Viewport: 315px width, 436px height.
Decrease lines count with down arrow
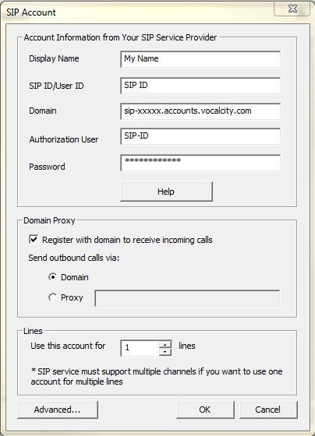(x=165, y=352)
